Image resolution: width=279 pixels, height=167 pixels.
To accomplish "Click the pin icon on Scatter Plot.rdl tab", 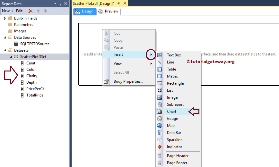I will coord(119,4).
